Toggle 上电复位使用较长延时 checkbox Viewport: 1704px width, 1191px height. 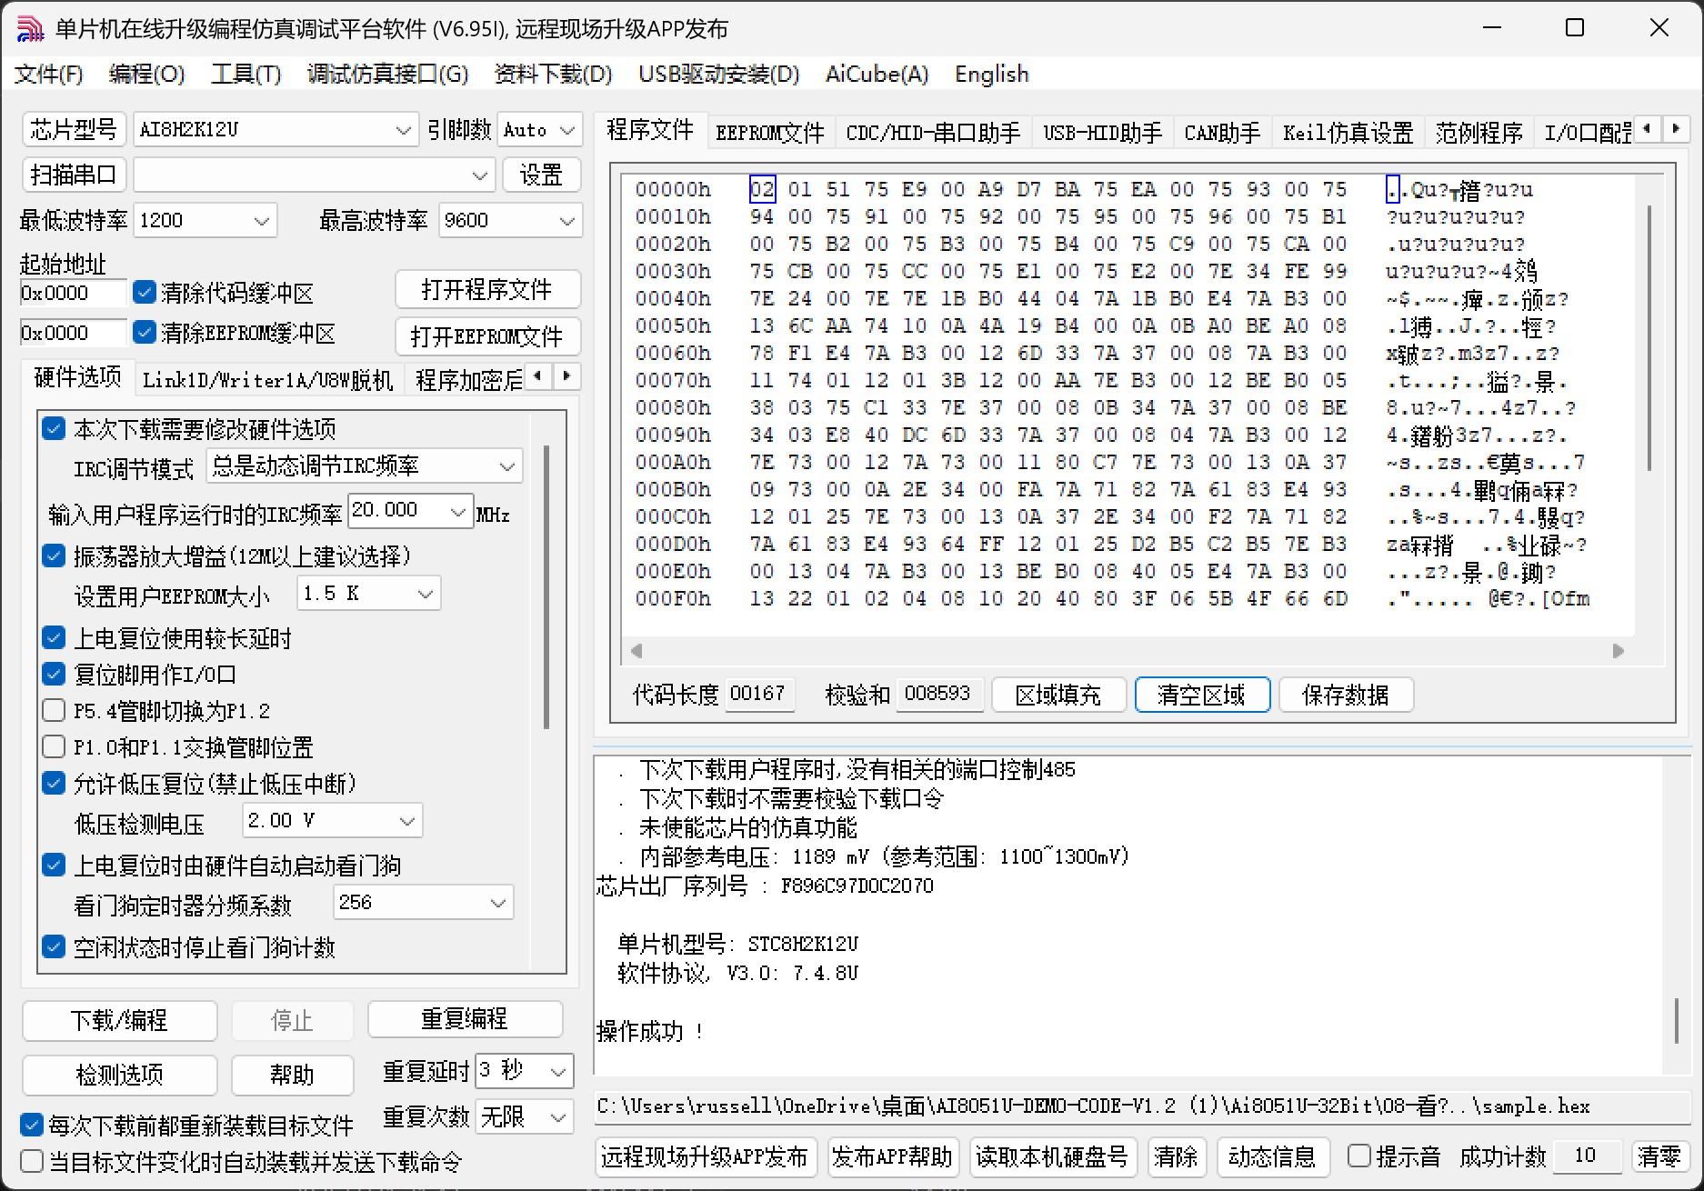pos(54,637)
